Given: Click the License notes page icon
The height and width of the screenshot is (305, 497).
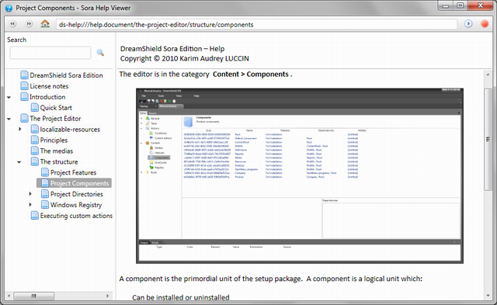Looking at the screenshot, I should (24, 86).
